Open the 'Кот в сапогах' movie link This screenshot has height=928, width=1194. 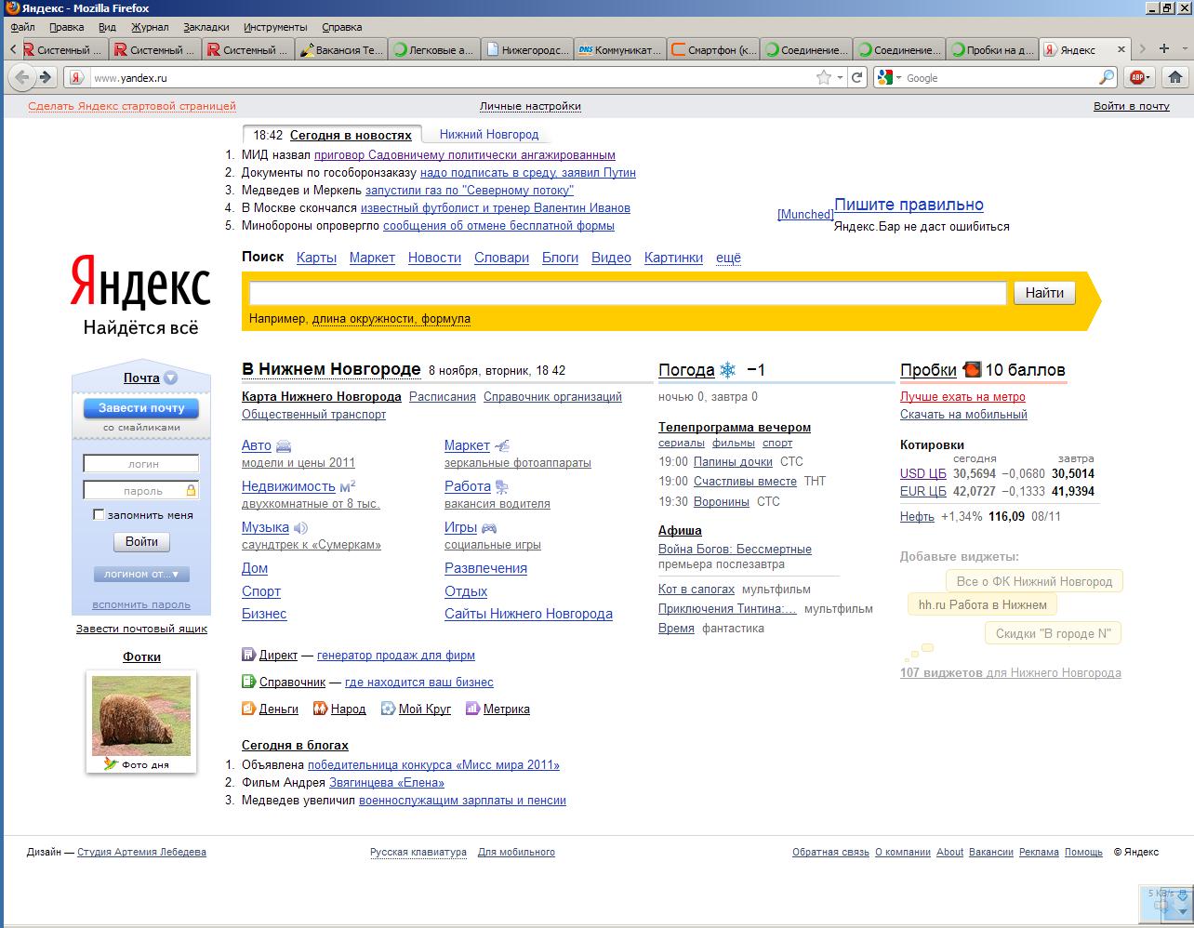[x=696, y=589]
